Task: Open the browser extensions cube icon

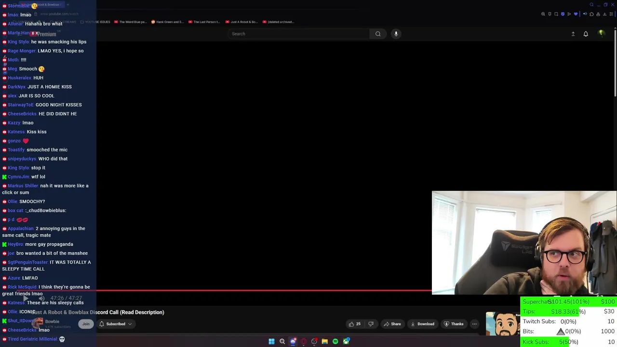Action: pyautogui.click(x=591, y=14)
